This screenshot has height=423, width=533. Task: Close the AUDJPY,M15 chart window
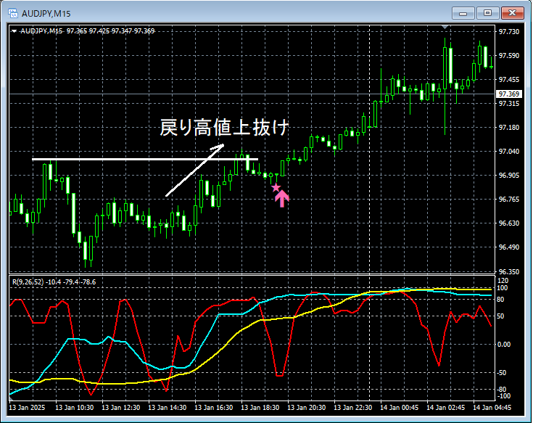click(x=512, y=13)
